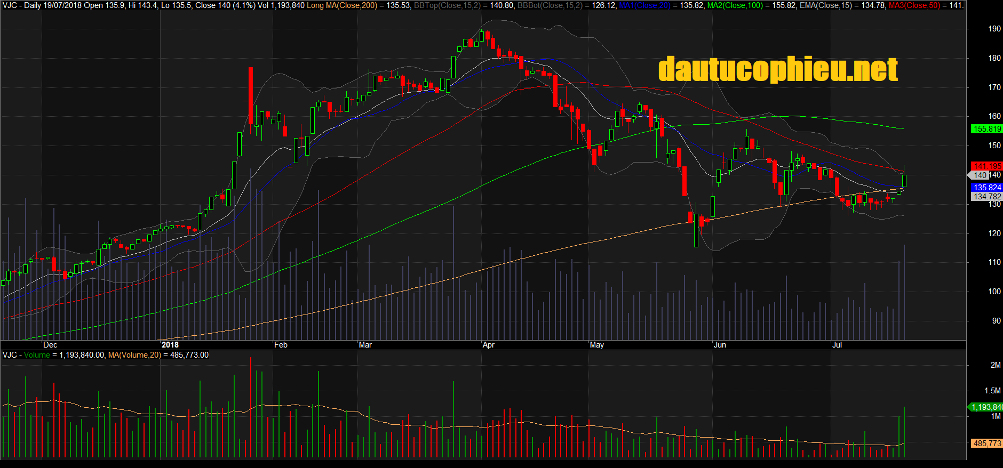This screenshot has width=1003, height=468.
Task: Select the VJC - Volume title label
Action: pyautogui.click(x=26, y=355)
